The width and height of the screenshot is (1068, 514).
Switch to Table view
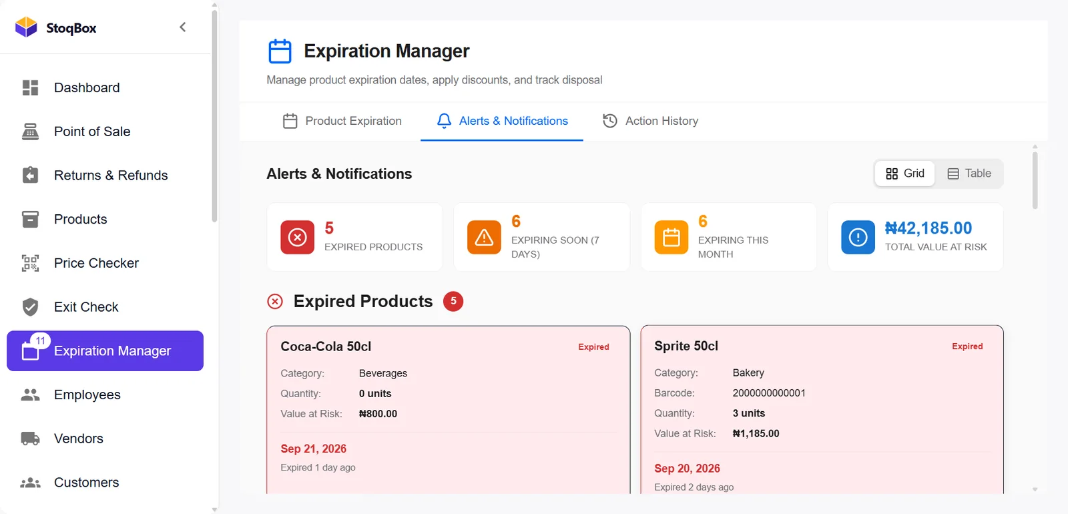tap(969, 174)
